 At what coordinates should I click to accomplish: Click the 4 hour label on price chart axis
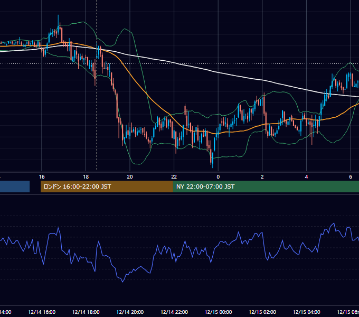pyautogui.click(x=306, y=177)
